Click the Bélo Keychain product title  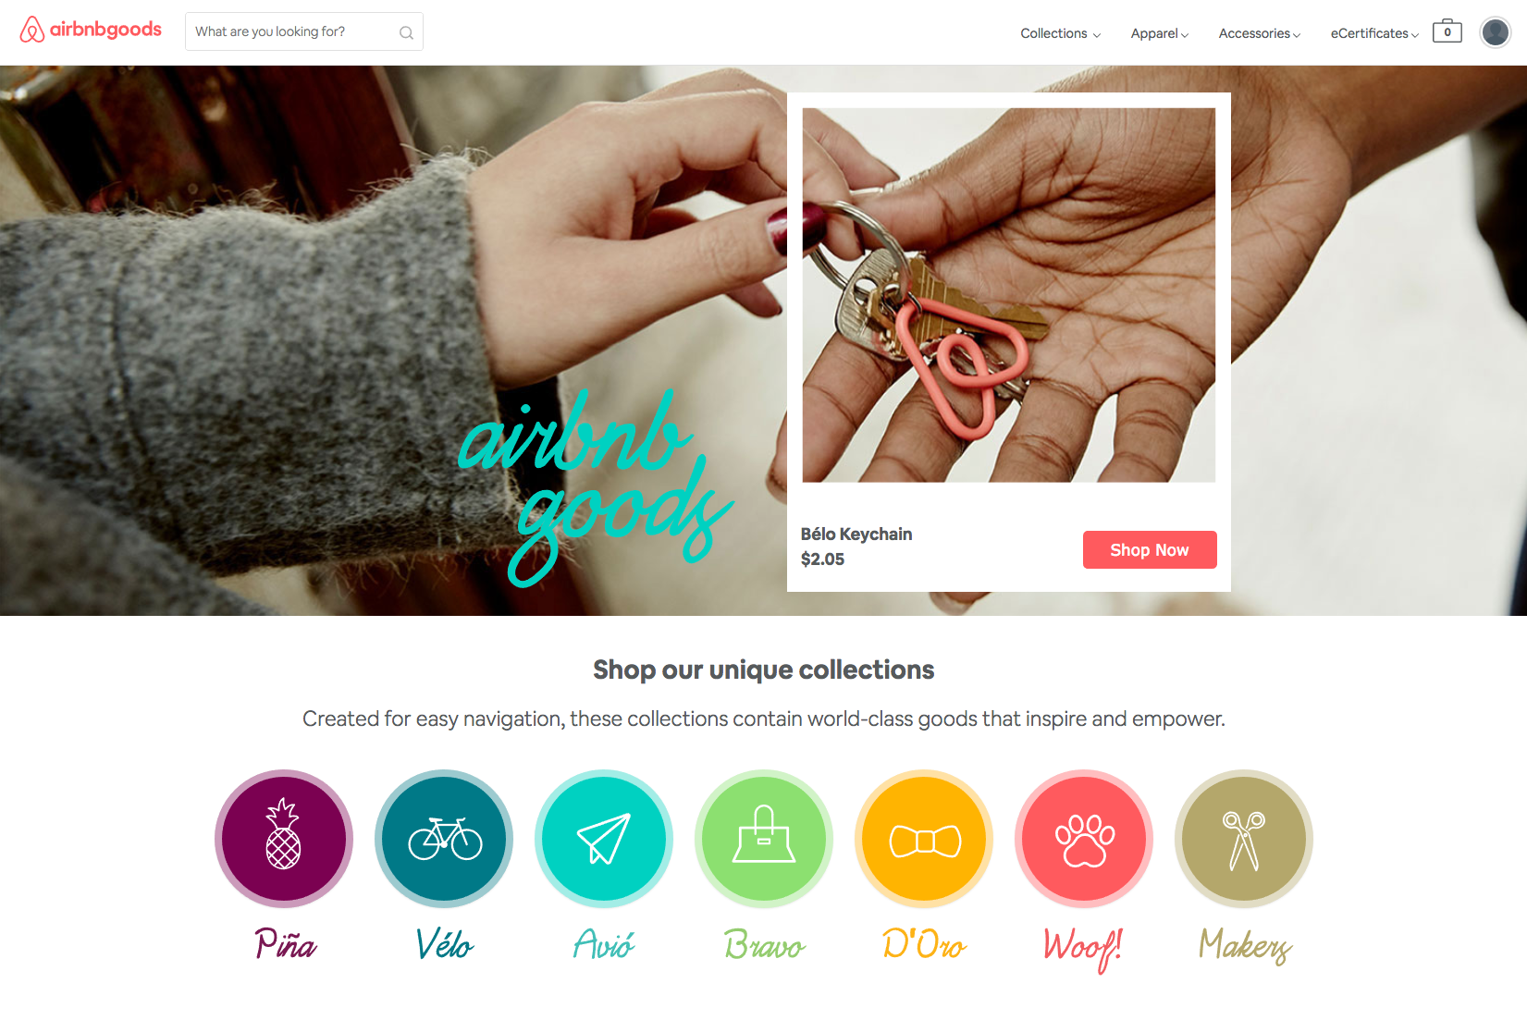point(856,534)
